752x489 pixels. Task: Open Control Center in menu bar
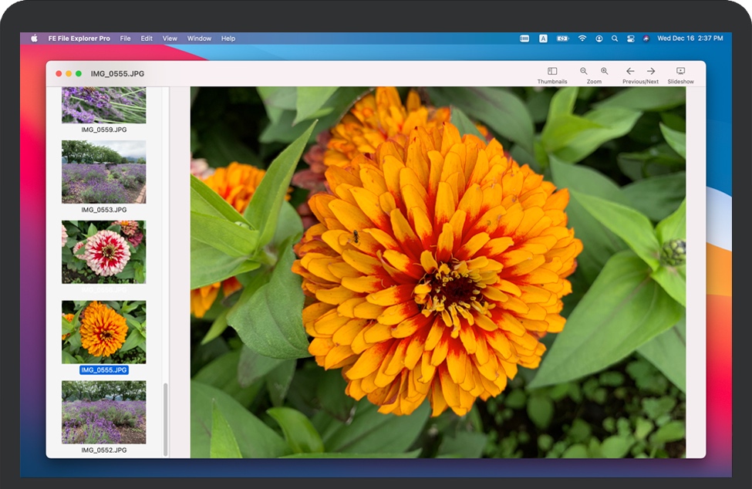630,39
